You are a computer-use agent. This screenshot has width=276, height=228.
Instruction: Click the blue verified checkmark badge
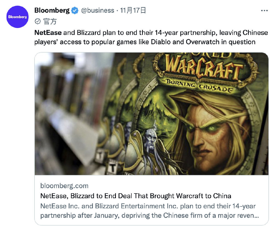[75, 11]
